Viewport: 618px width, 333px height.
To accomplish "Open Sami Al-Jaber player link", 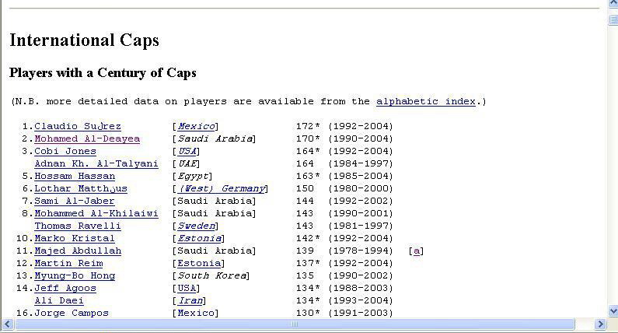I will (75, 201).
